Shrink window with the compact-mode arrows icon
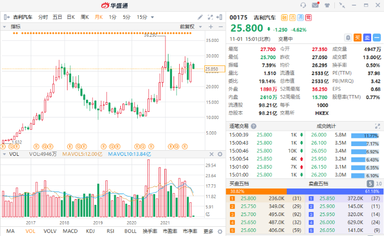Viewport: 384px width, 236px height. [342, 5]
